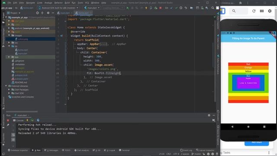Stop the run with the red square in Run panel

click(8, 120)
